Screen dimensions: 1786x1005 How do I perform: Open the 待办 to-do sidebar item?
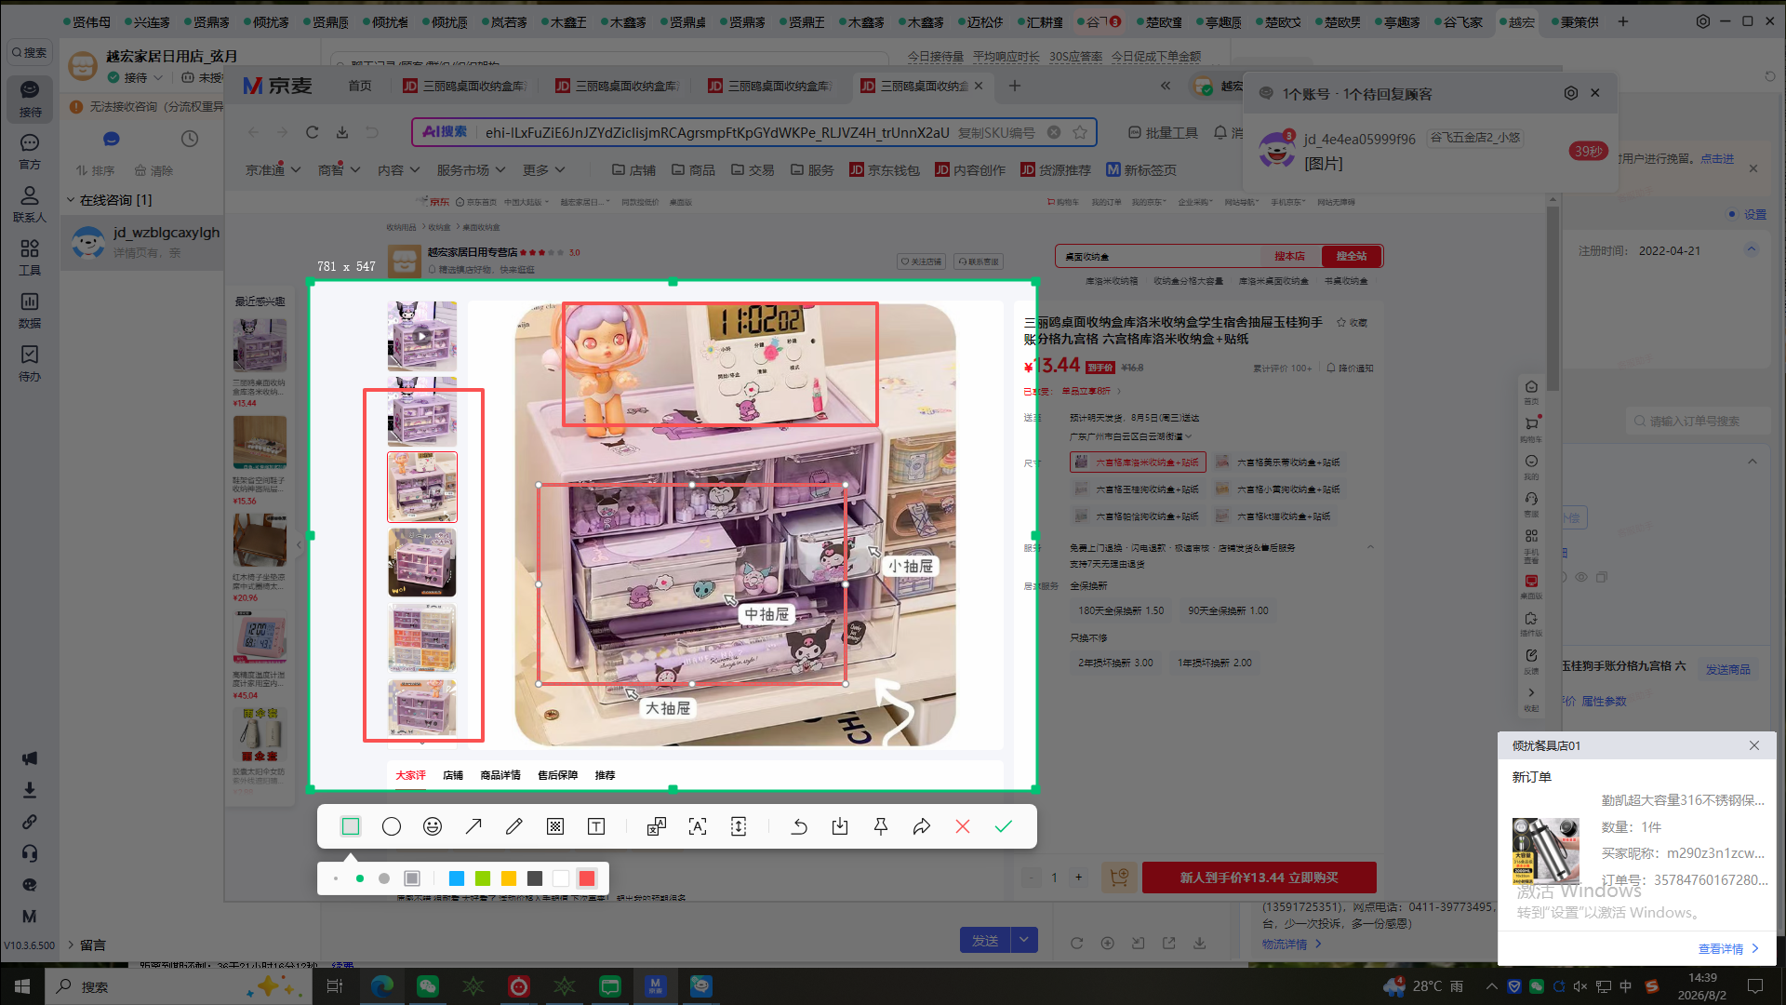[30, 364]
